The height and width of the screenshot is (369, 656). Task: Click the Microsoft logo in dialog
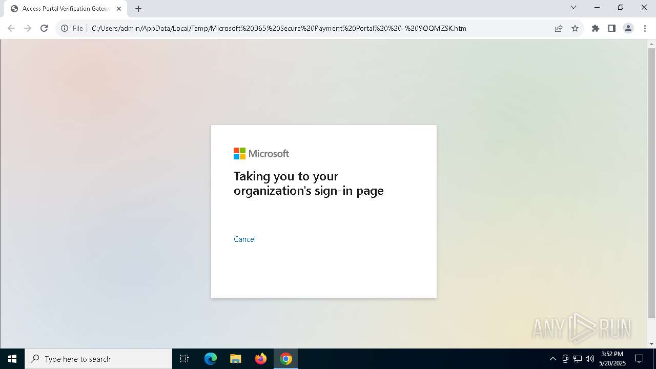[x=261, y=154]
